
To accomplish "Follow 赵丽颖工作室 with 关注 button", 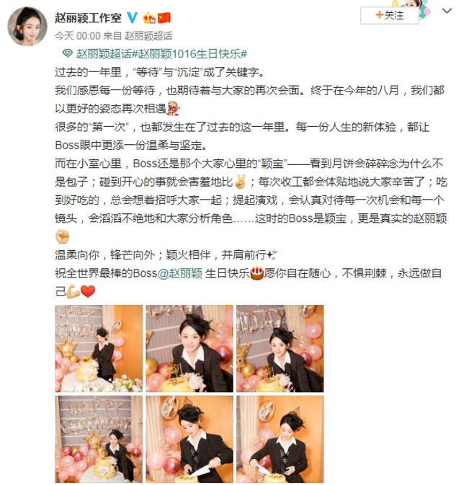I will click(x=389, y=15).
